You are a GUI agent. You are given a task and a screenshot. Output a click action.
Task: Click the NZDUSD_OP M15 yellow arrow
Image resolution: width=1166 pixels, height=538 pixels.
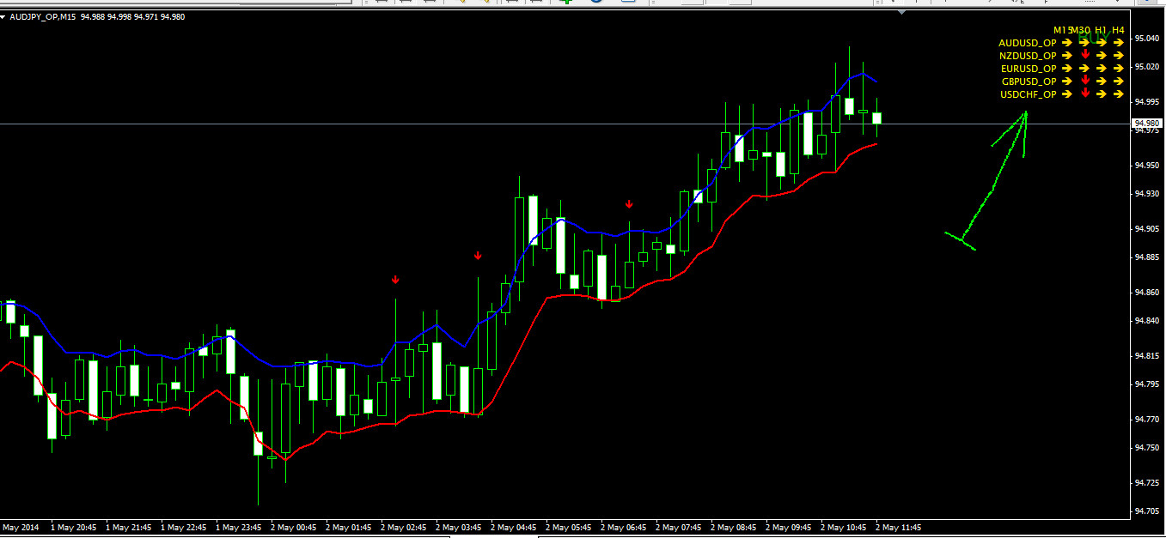[1067, 56]
